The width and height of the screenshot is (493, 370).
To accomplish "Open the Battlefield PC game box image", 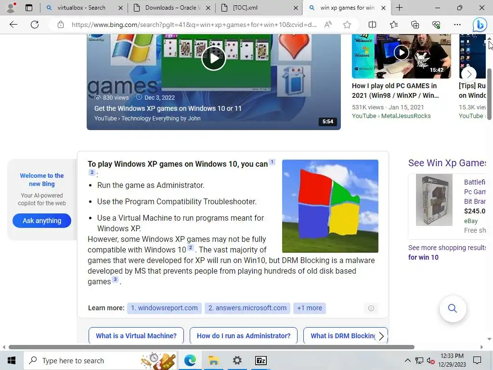I will [x=434, y=200].
